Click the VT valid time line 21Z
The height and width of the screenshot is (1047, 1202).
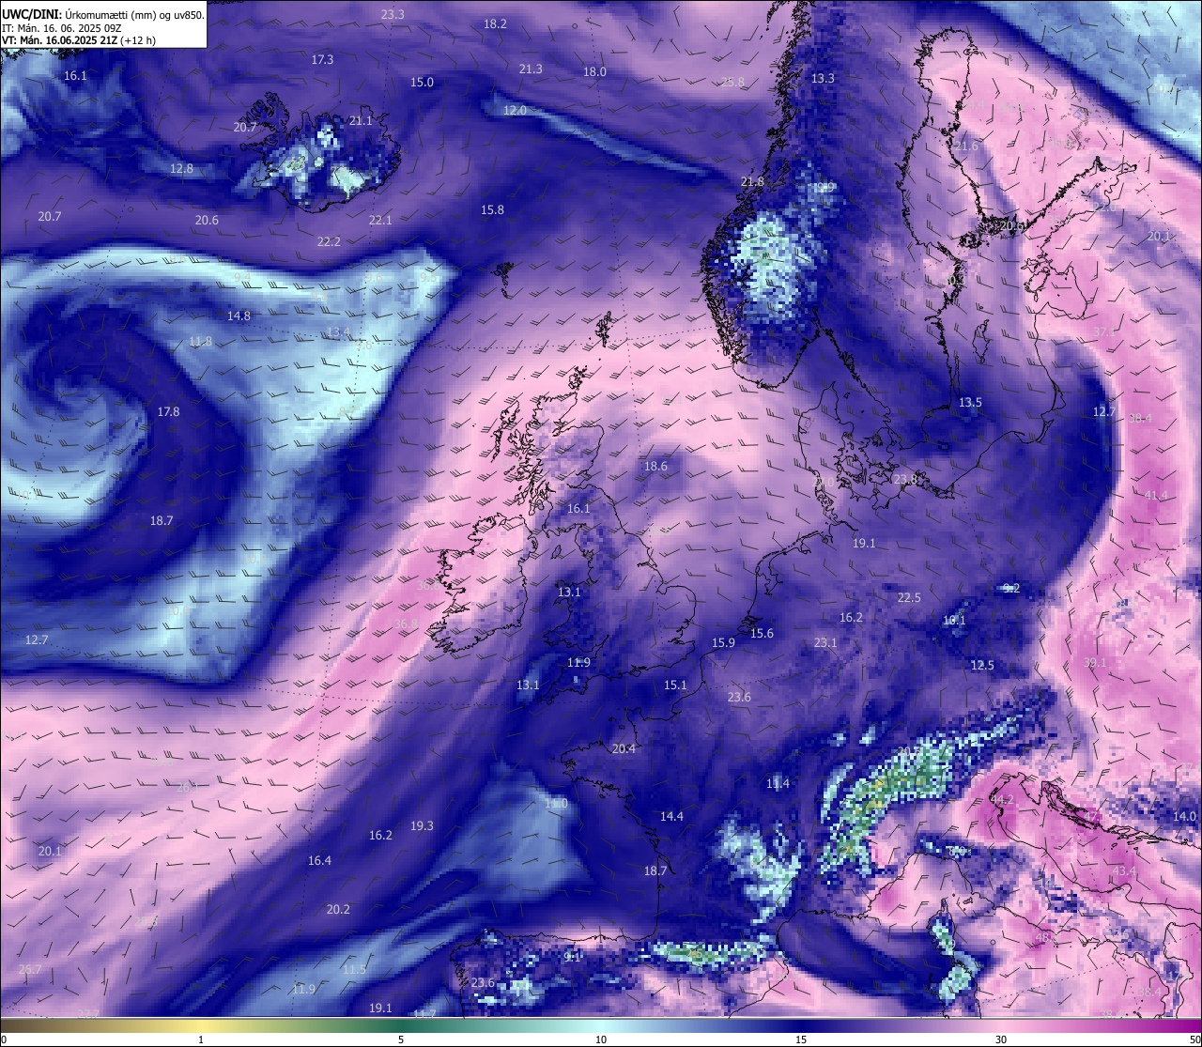[79, 40]
